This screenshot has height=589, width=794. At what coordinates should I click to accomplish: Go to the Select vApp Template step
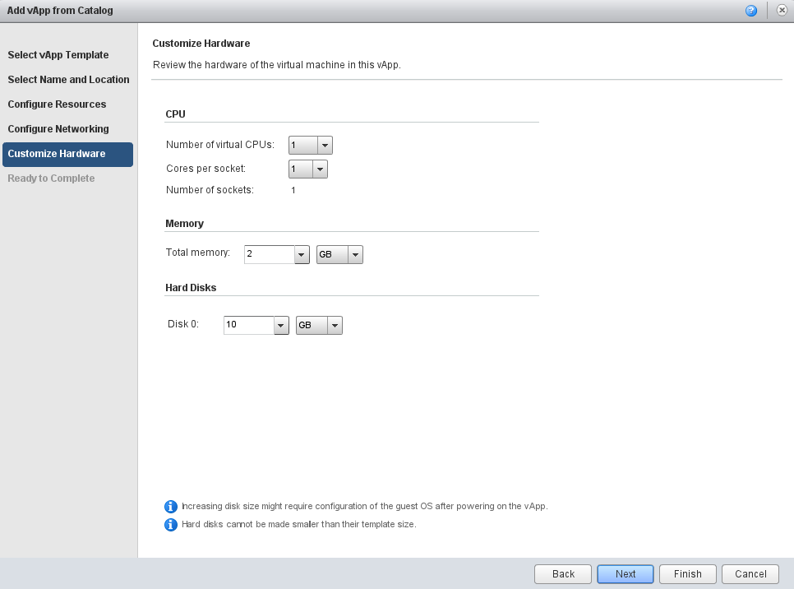tap(58, 55)
